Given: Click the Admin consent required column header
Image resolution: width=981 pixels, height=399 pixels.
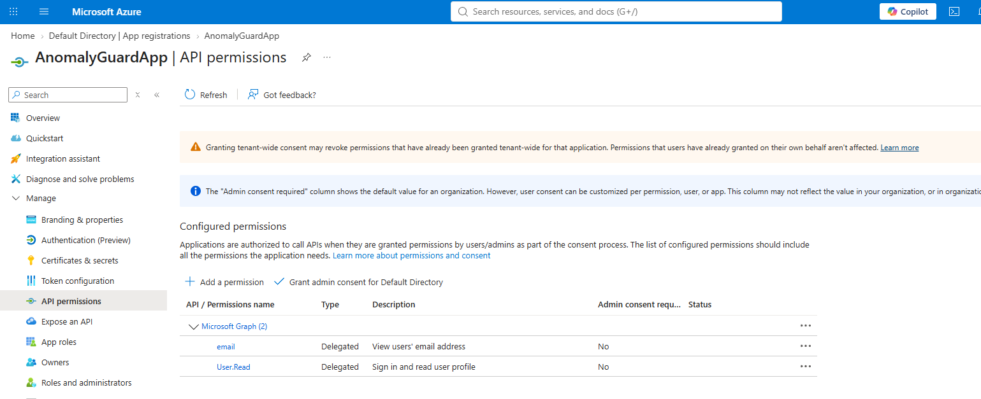Looking at the screenshot, I should (639, 305).
